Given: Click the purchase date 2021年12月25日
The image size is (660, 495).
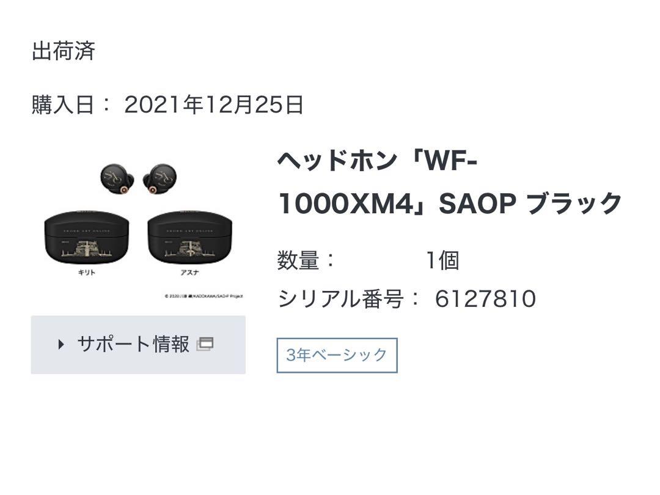Looking at the screenshot, I should (x=214, y=105).
